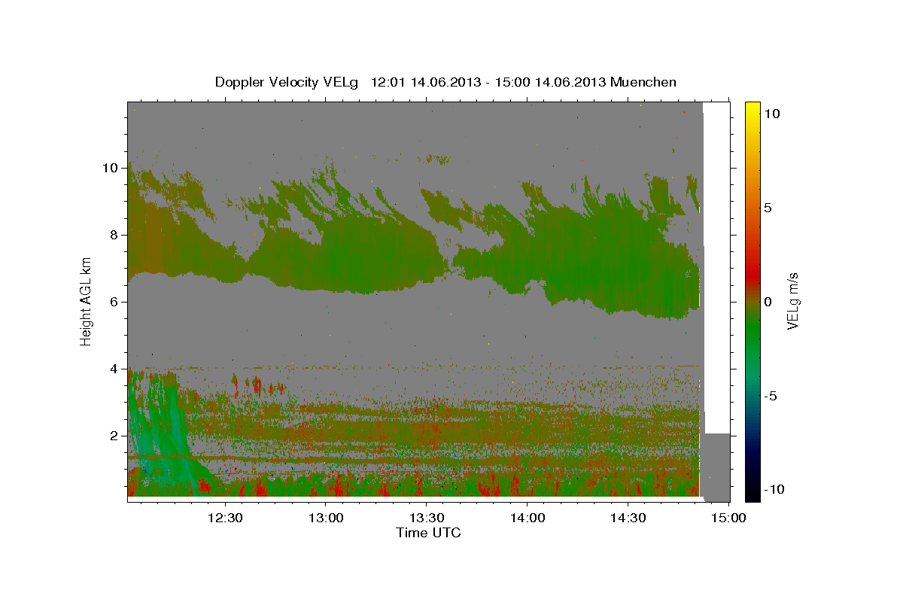Click the colorbar value -5

point(771,396)
